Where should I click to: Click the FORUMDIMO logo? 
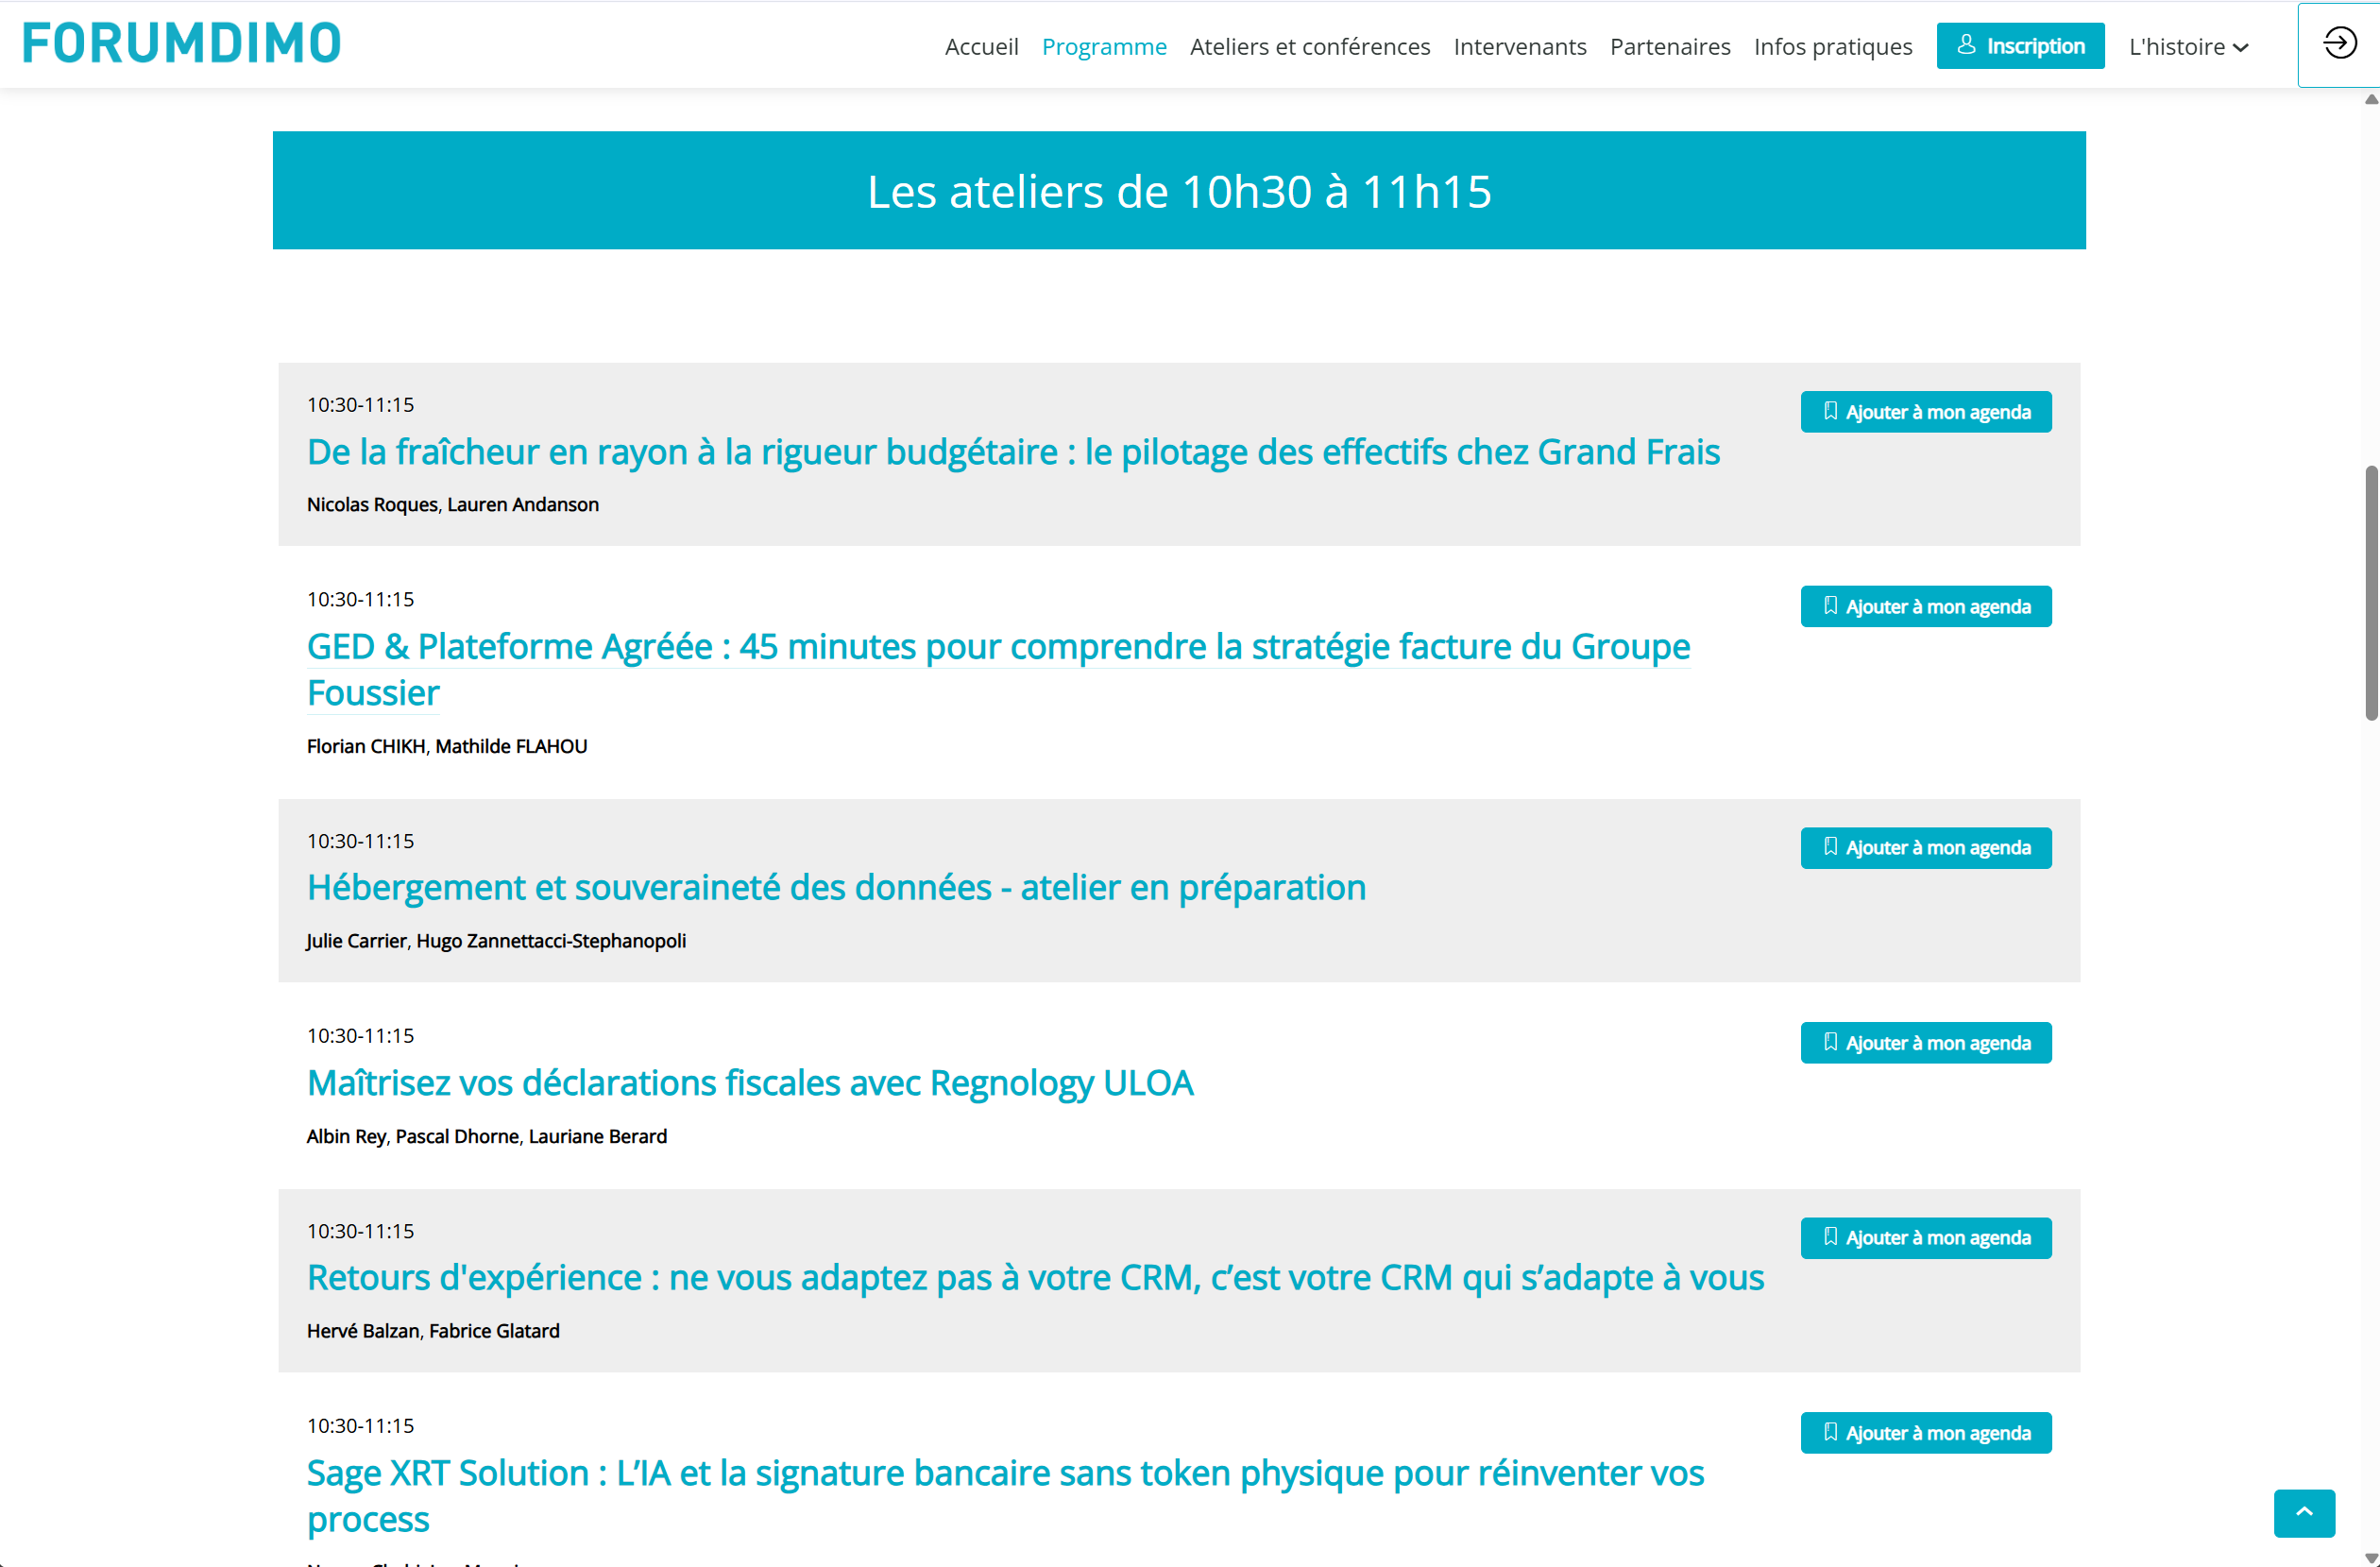click(x=182, y=44)
